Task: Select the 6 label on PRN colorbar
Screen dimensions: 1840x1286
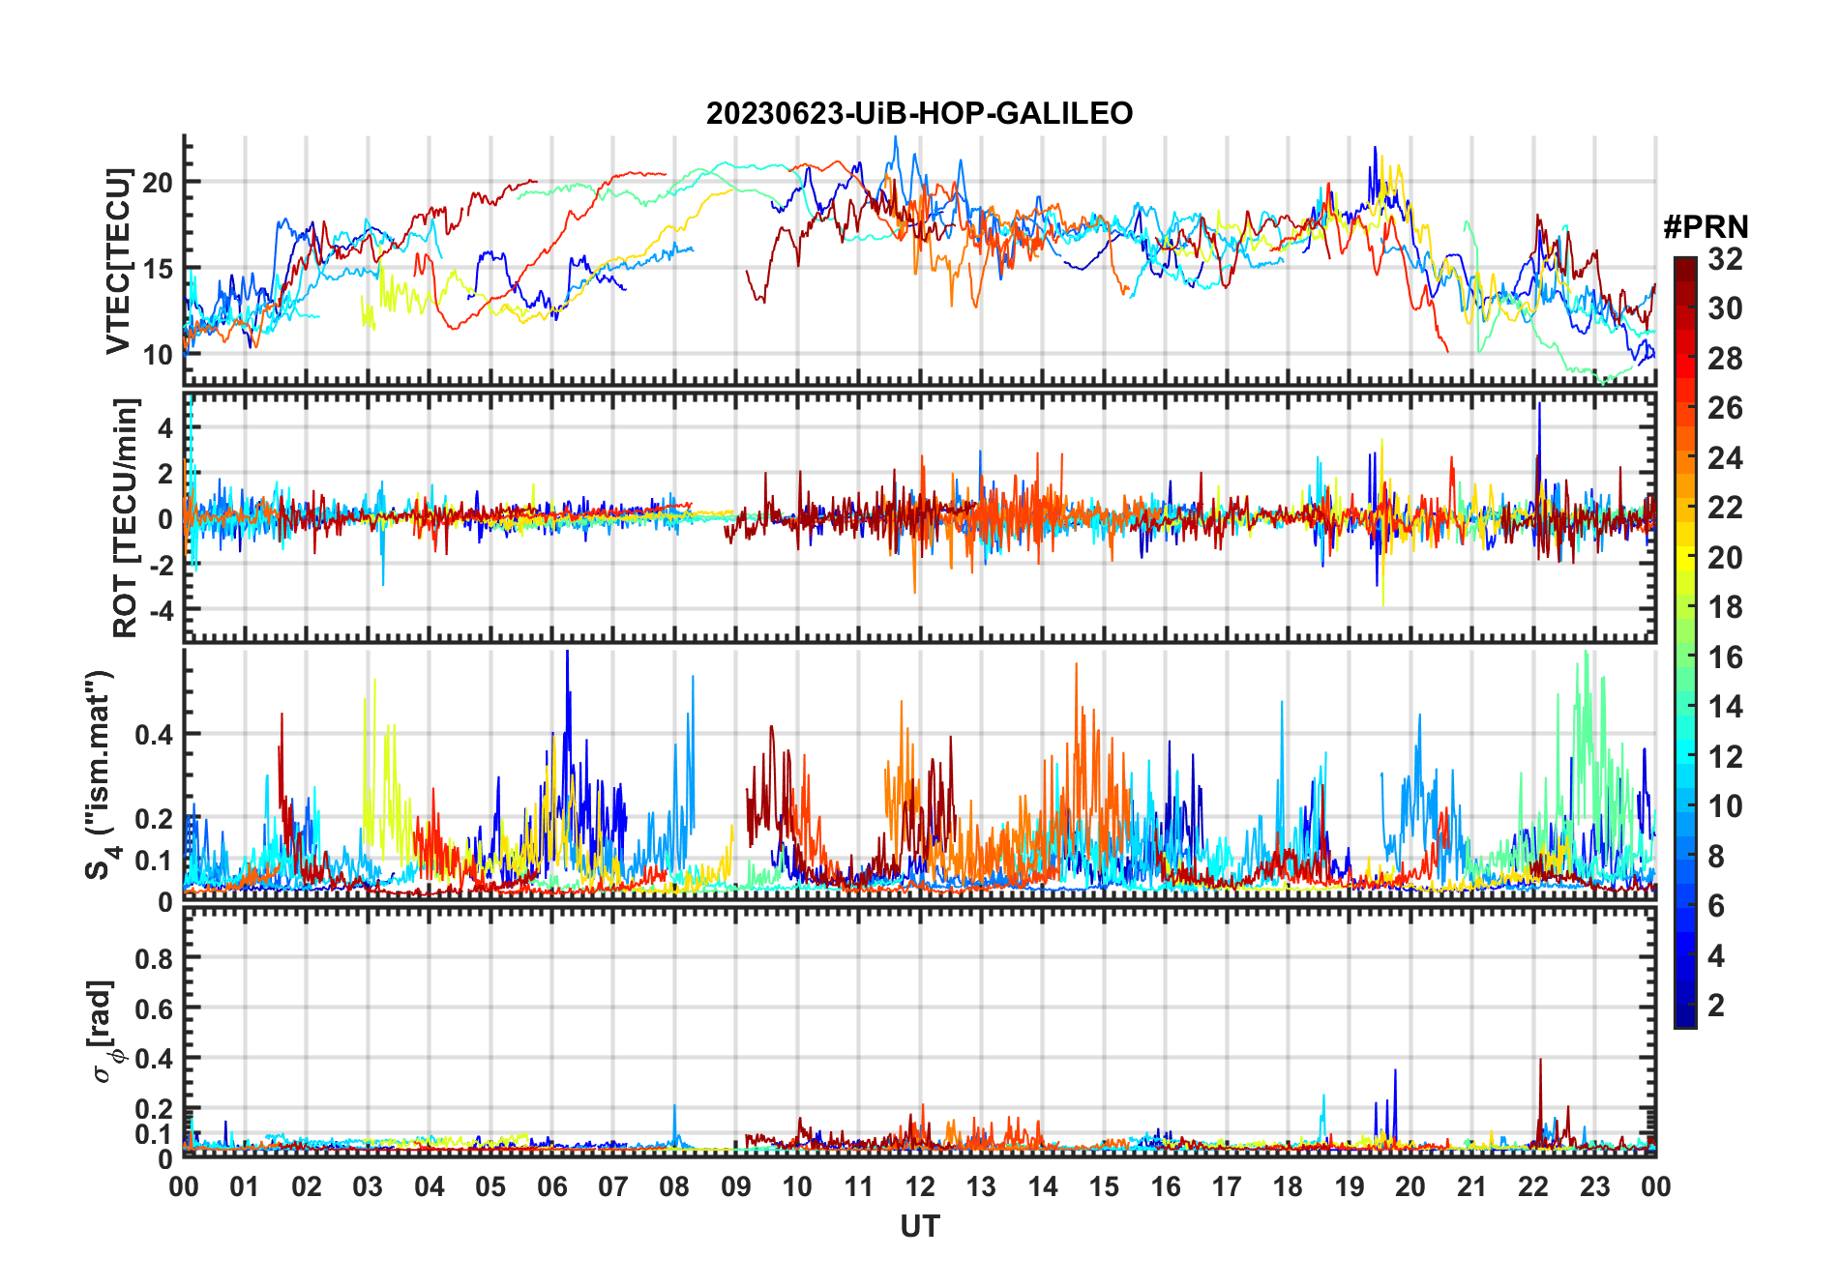Action: [x=1716, y=906]
